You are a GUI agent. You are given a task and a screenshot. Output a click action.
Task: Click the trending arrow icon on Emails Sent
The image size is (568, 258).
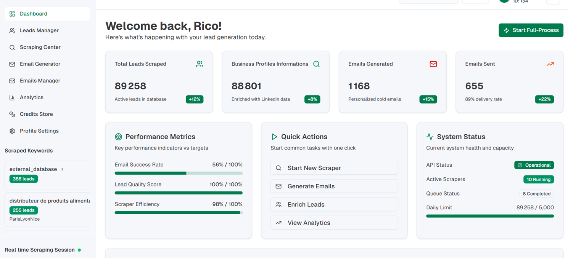(550, 64)
